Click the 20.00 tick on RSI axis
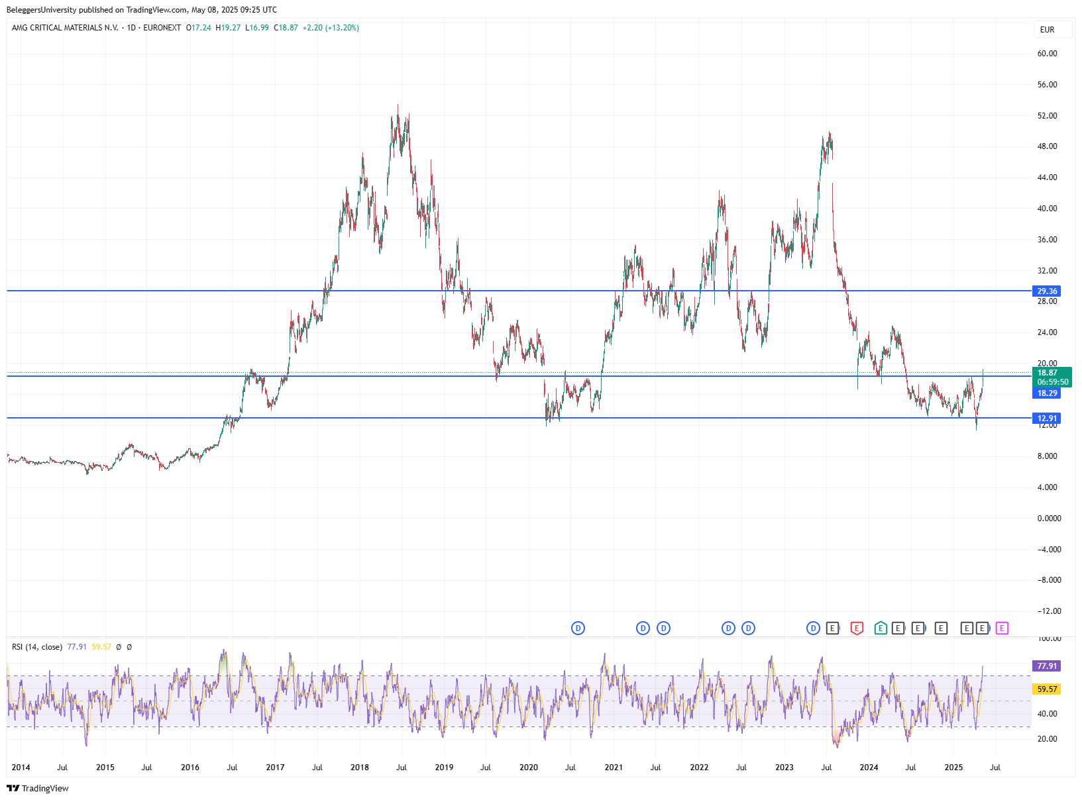This screenshot has height=800, width=1082. (x=1047, y=739)
